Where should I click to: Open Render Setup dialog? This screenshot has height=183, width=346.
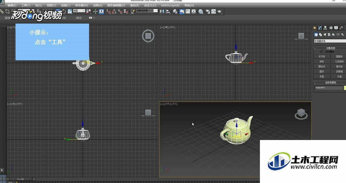(x=207, y=12)
